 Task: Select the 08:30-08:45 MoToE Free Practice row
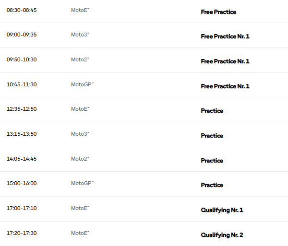[x=144, y=11]
